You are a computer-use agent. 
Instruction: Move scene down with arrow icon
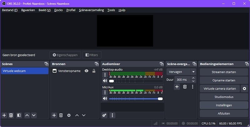(34, 115)
